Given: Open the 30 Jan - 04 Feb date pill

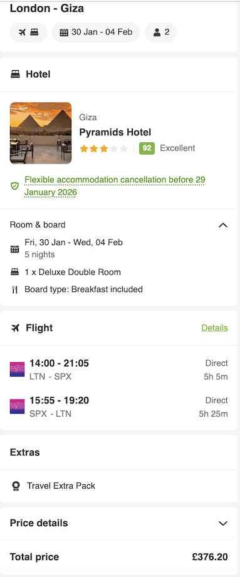Looking at the screenshot, I should point(96,33).
